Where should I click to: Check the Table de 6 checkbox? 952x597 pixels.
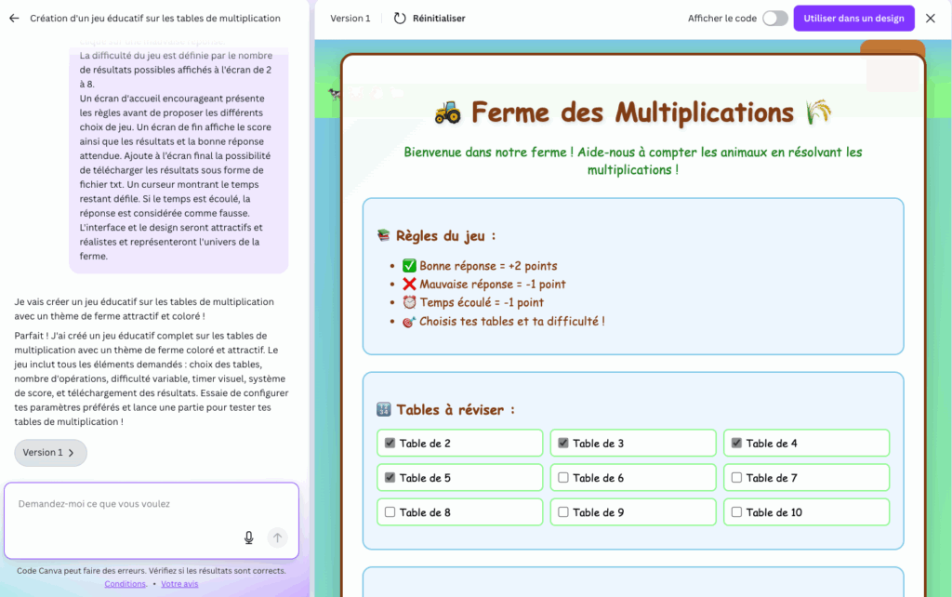pos(563,478)
